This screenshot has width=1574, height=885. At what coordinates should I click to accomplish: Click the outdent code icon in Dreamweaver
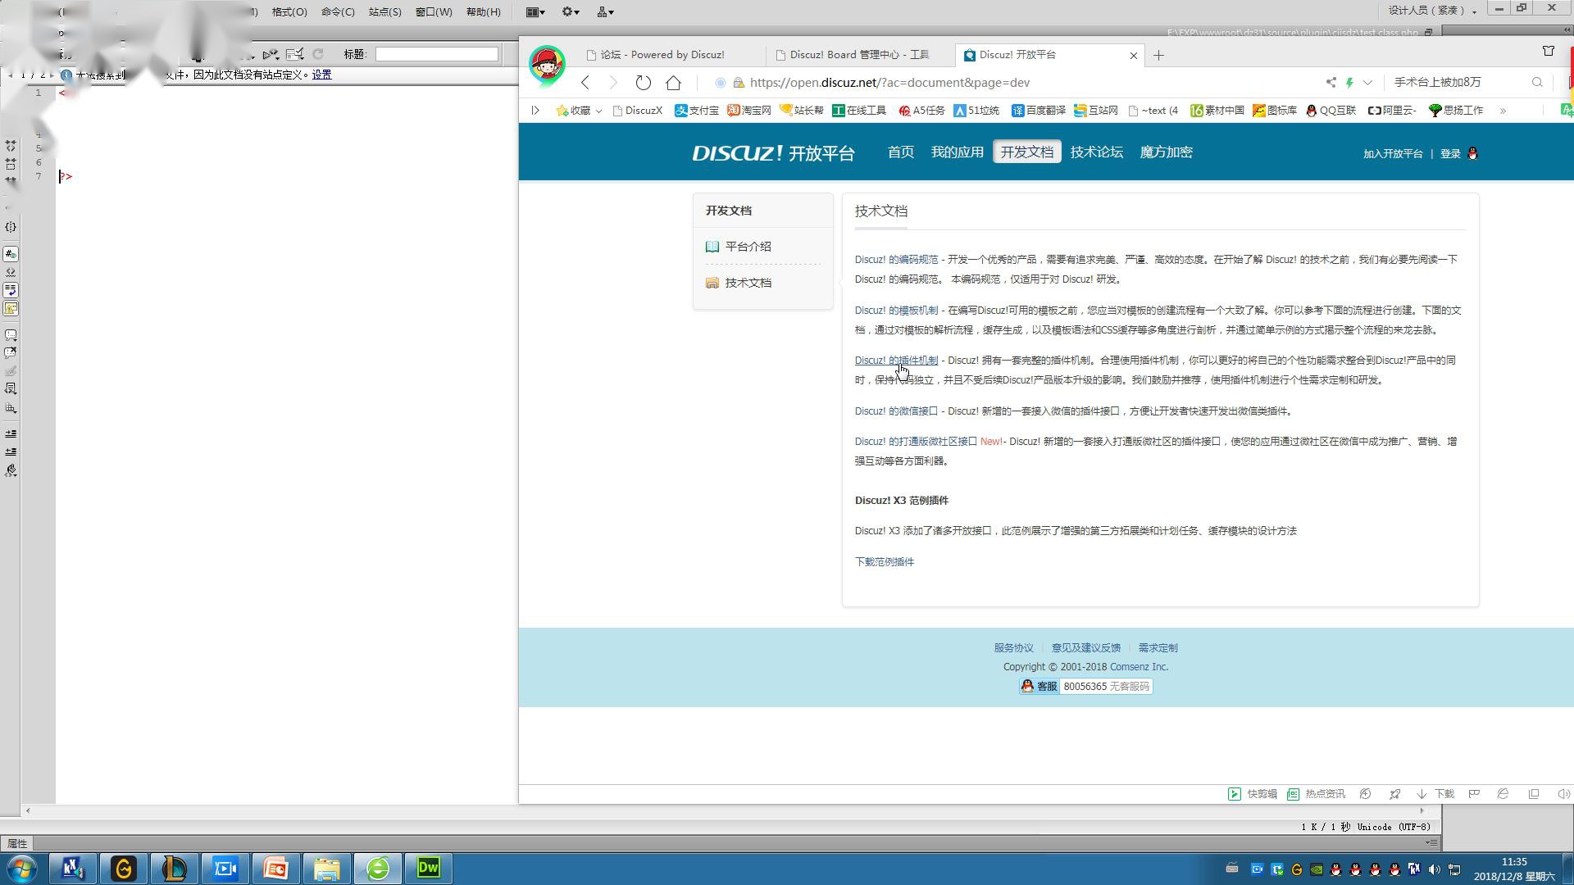(11, 452)
